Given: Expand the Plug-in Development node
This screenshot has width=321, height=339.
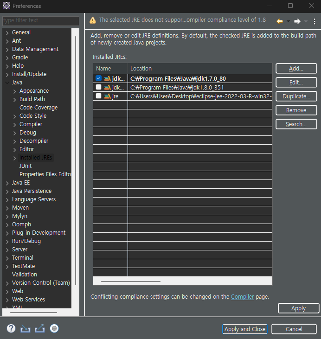Looking at the screenshot, I should (7, 233).
